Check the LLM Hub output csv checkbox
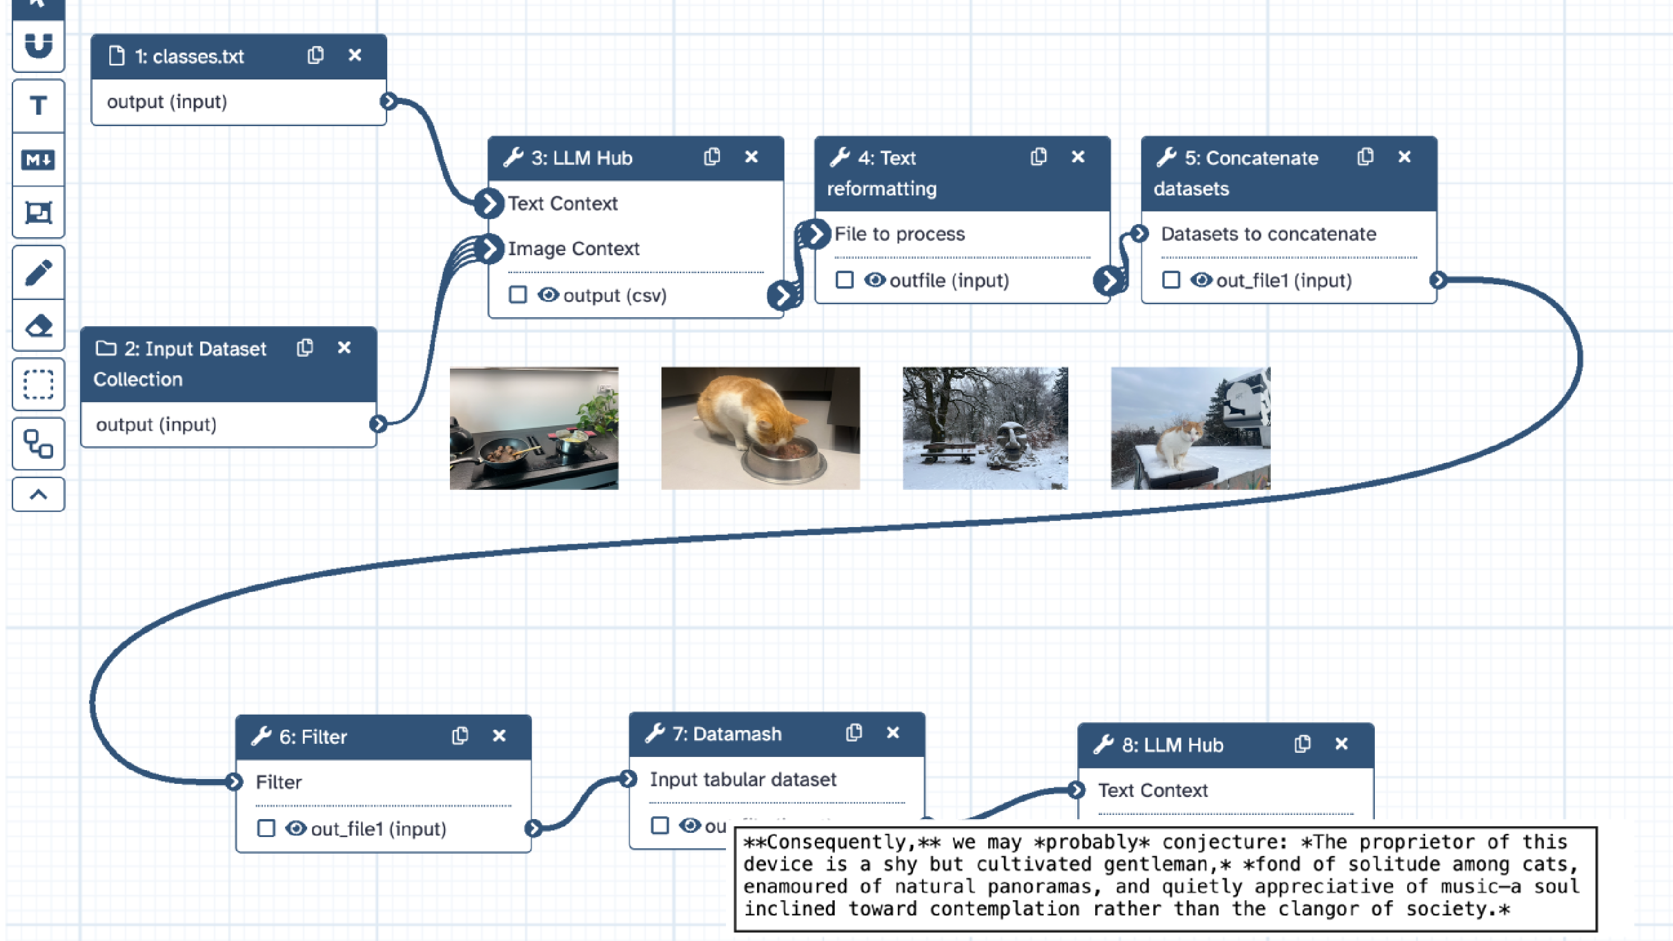Screen dimensions: 1673x941 (x=517, y=295)
